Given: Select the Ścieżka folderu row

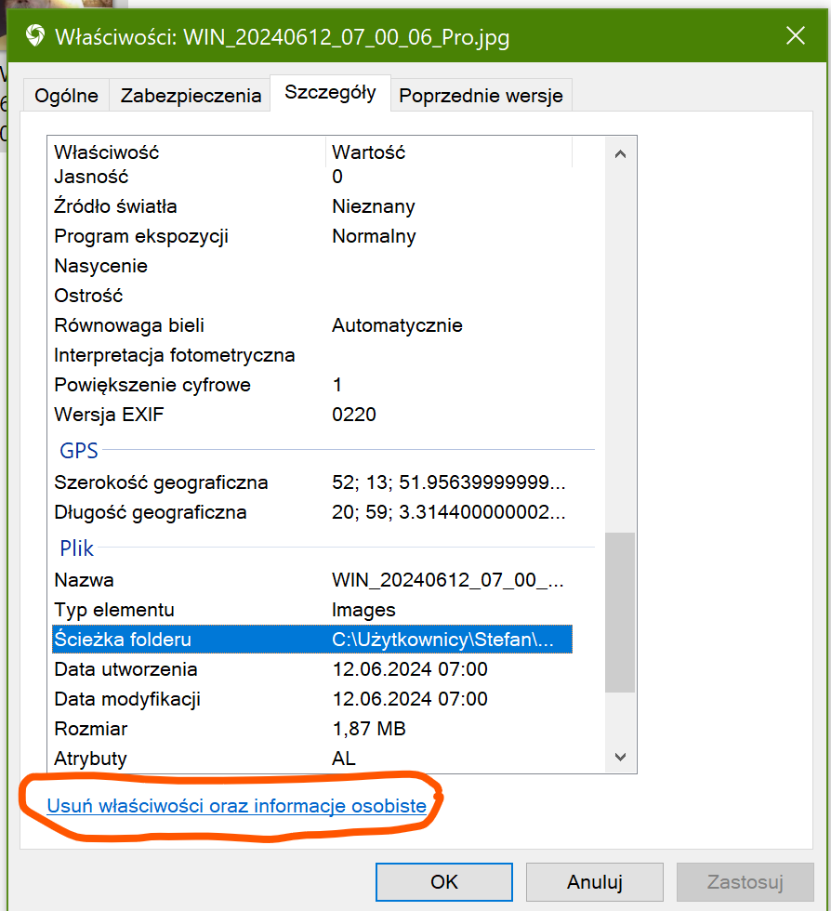Looking at the screenshot, I should [311, 640].
